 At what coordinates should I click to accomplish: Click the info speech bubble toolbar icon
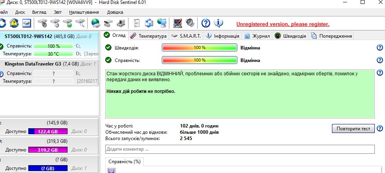click(x=218, y=23)
